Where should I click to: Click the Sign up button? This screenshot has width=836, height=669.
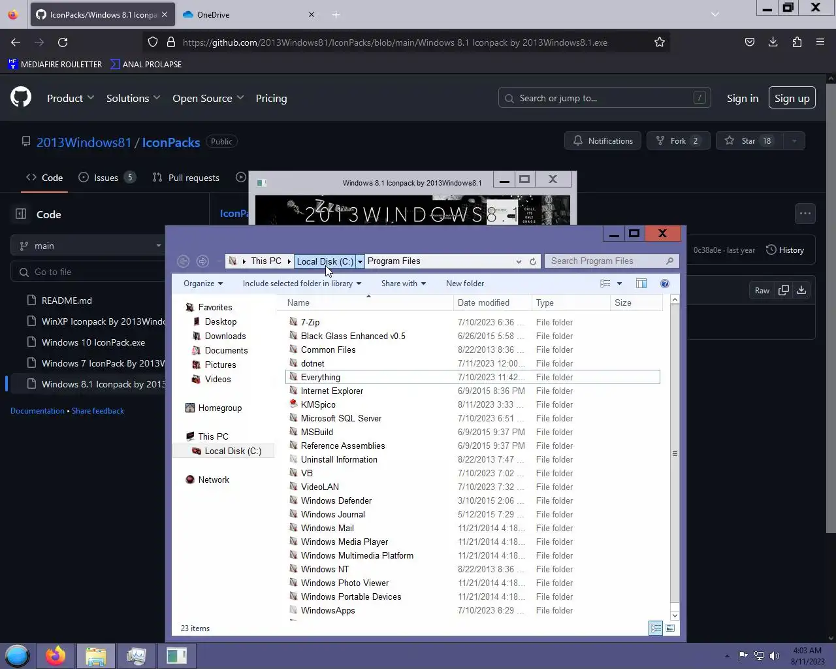[x=792, y=98]
